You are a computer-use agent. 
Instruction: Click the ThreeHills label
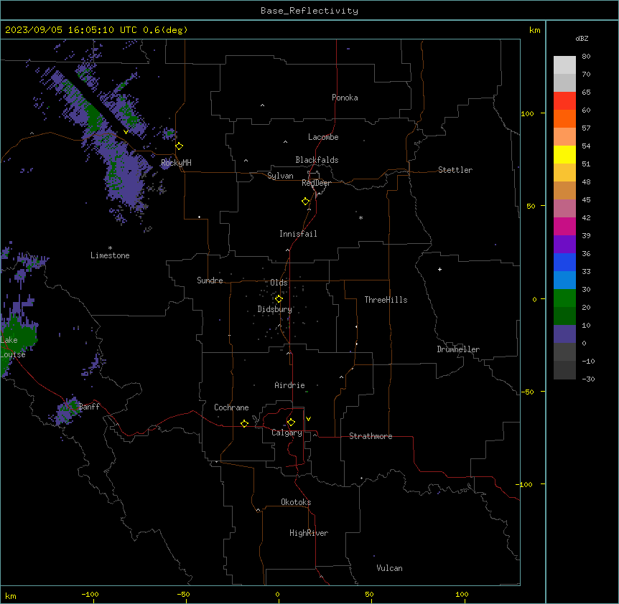pos(386,300)
